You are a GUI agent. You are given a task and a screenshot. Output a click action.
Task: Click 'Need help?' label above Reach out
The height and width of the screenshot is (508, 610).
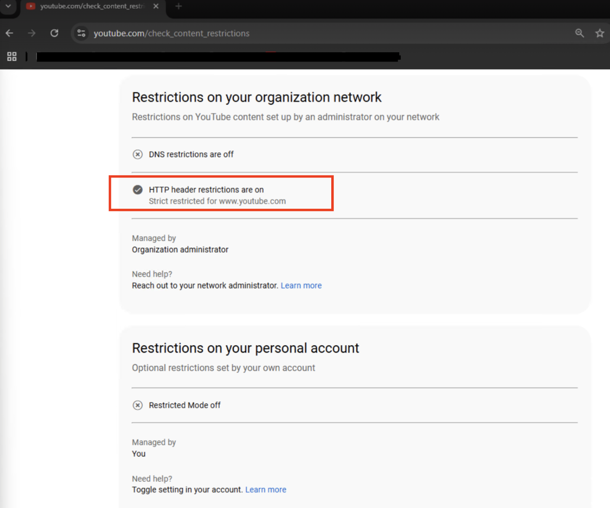152,274
